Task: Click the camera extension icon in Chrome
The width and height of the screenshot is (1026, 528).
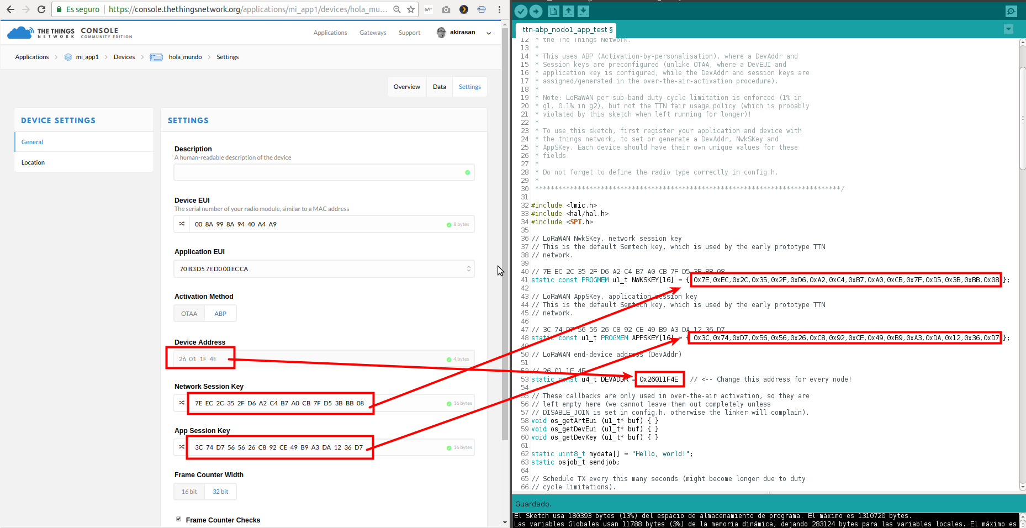Action: pyautogui.click(x=446, y=9)
